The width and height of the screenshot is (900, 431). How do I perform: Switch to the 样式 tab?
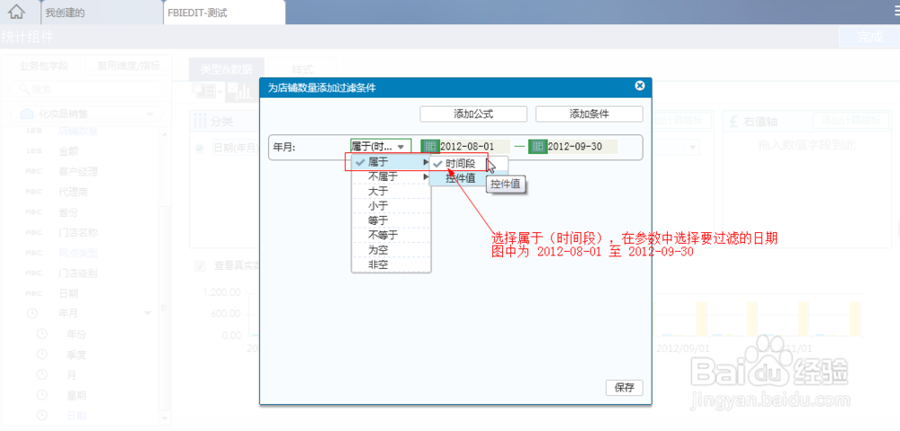[x=302, y=69]
